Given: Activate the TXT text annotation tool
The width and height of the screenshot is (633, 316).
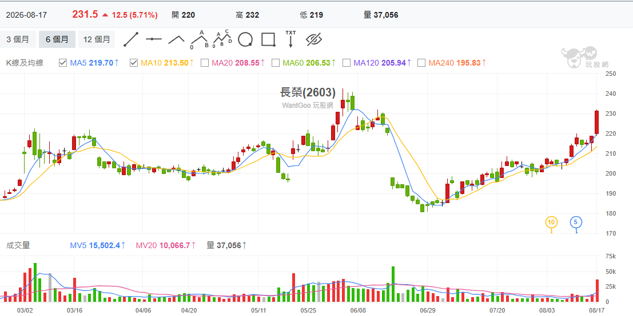Looking at the screenshot, I should [290, 39].
